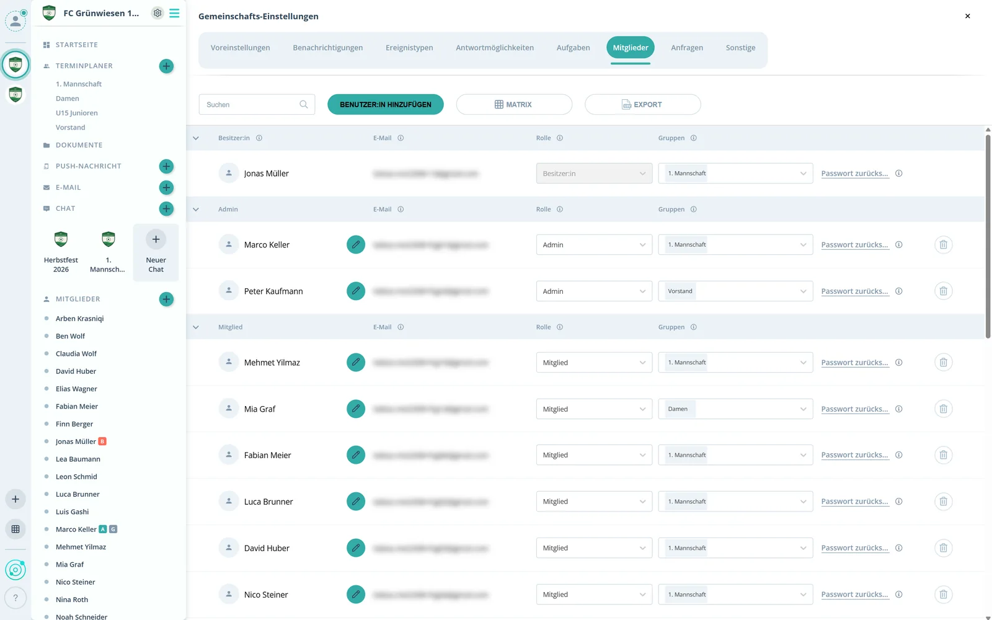
Task: Open the grid apps icon in left rail
Action: pos(15,529)
